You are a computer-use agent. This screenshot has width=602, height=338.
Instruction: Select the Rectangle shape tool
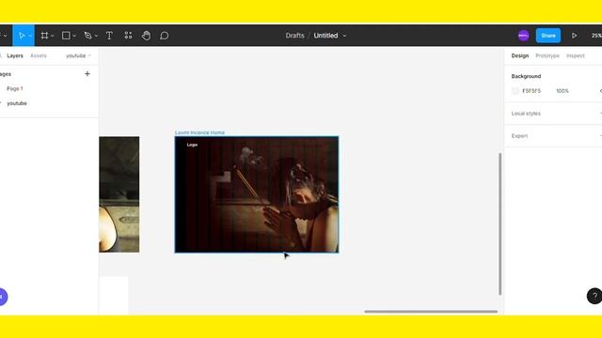point(66,36)
